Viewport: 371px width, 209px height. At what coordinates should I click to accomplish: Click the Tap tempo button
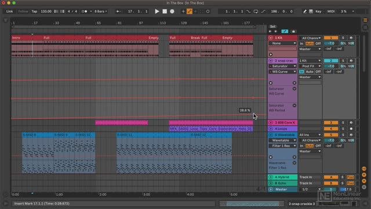tap(34, 12)
